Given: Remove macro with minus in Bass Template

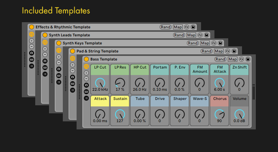Looking at the screenshot, I should pos(86,79).
